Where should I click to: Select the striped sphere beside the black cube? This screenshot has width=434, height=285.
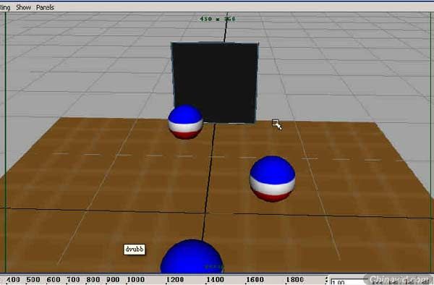click(185, 122)
